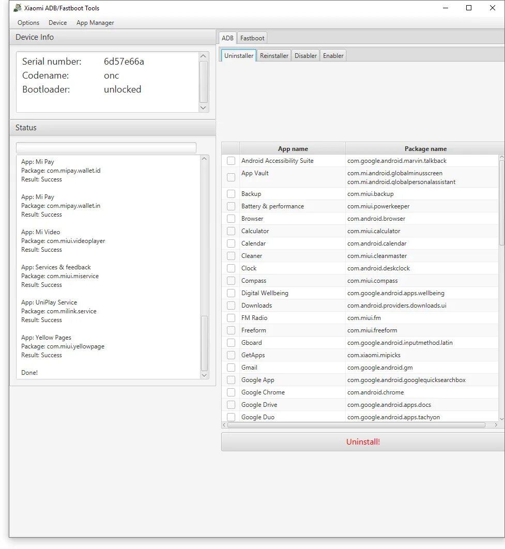Screen dimensions: 505x549
Task: Check the Gmail checkbox
Action: click(231, 368)
